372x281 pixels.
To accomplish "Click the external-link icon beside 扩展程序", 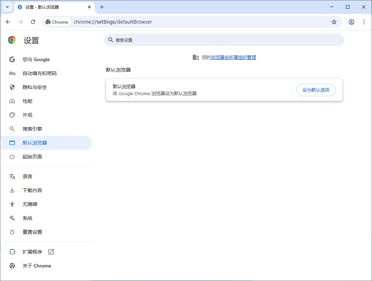I will click(51, 252).
